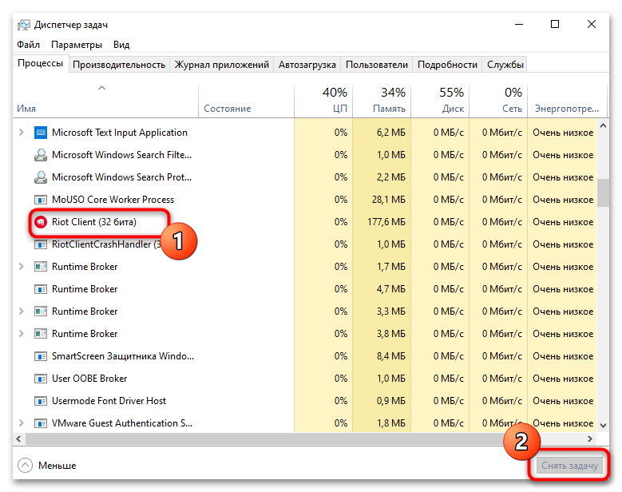Click the User OOBE Broker icon
This screenshot has height=492, width=622.
pyautogui.click(x=41, y=379)
